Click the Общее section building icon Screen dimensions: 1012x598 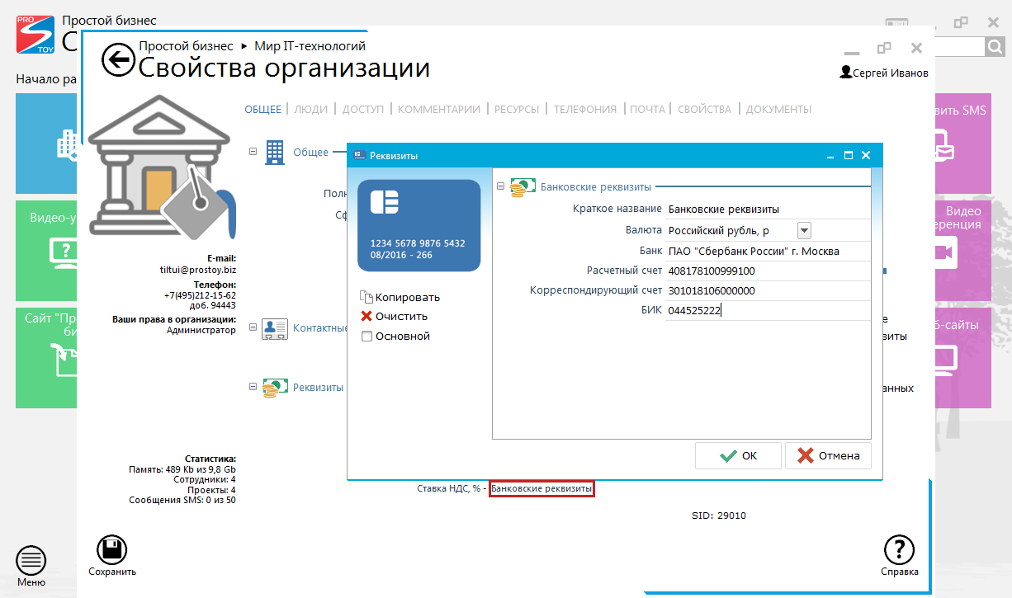click(x=274, y=152)
